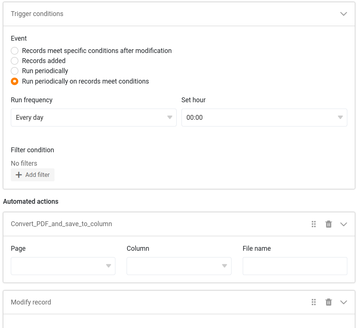The height and width of the screenshot is (328, 360).
Task: Open the Page dropdown
Action: coord(63,266)
